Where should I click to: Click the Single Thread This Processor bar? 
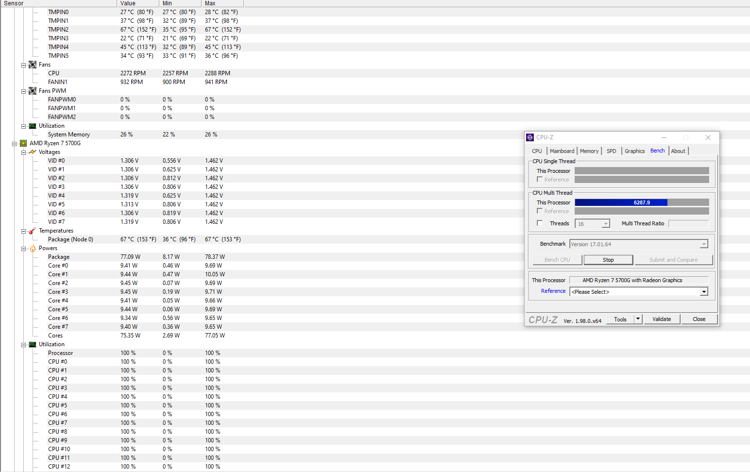642,171
